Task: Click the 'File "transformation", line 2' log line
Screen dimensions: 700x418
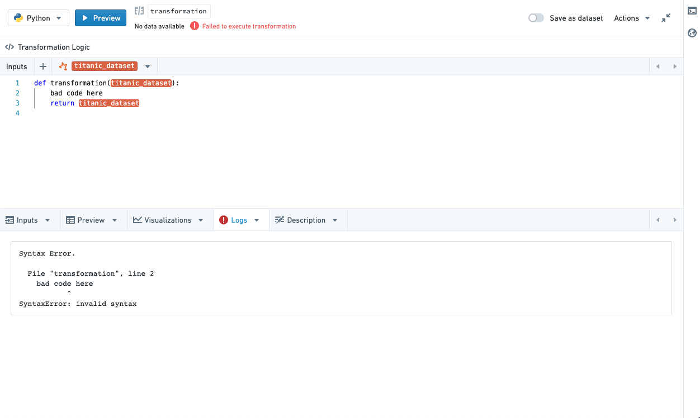Action: tap(91, 273)
